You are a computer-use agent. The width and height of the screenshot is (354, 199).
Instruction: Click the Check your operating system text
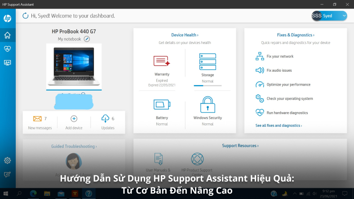[290, 99]
